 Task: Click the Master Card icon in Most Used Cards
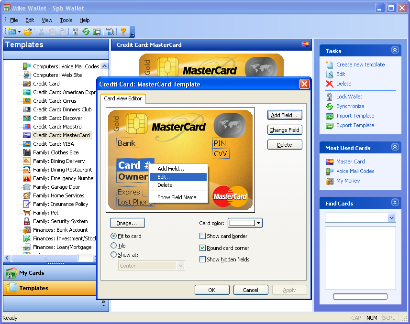click(x=330, y=162)
